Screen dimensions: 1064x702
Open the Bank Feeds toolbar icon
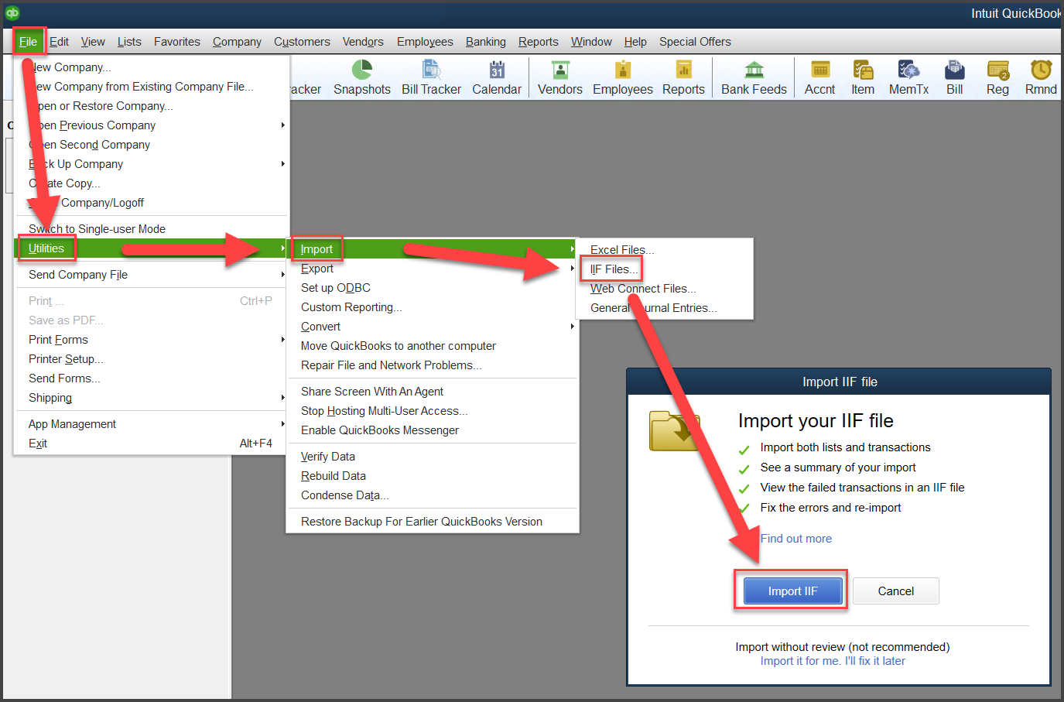click(x=754, y=78)
